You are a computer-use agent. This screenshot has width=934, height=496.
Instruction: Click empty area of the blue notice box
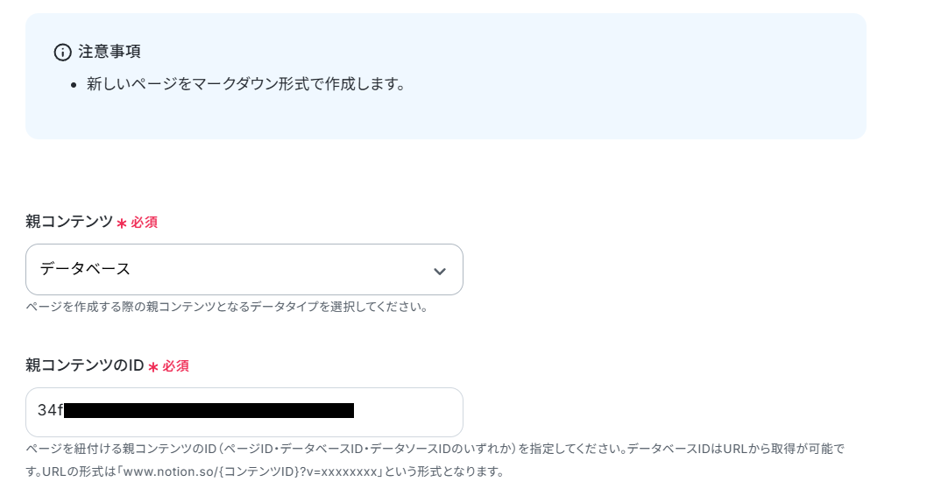[626, 89]
